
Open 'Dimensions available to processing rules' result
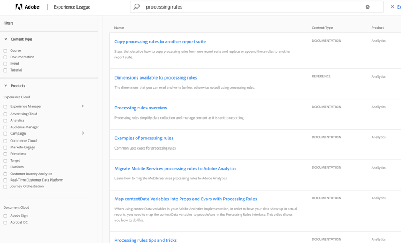(x=156, y=77)
